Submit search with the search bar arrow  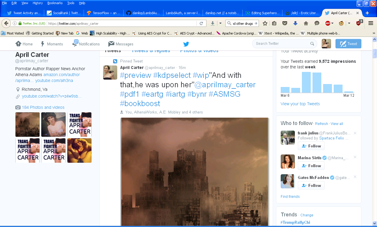256,23
